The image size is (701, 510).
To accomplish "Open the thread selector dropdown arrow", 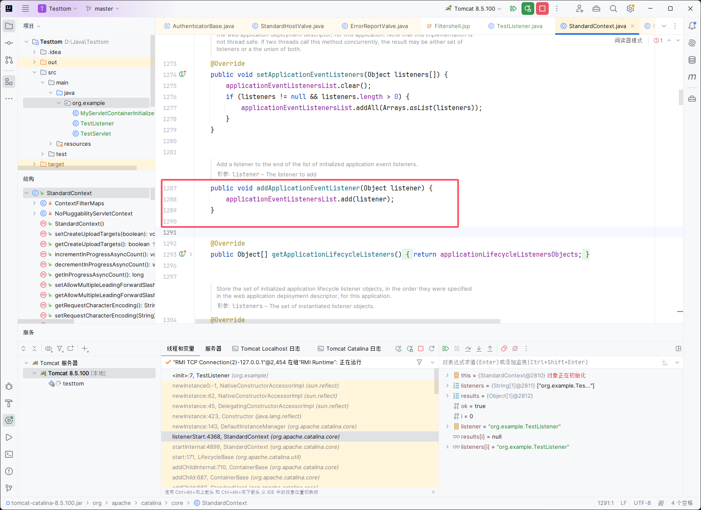I will click(x=433, y=362).
